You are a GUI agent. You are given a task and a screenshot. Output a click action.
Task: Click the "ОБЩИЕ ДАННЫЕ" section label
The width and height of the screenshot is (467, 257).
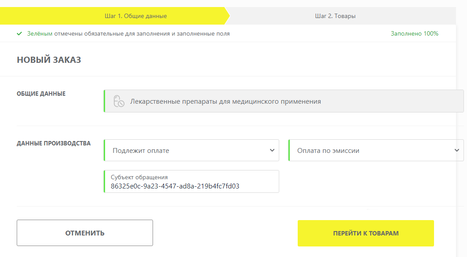tap(41, 94)
